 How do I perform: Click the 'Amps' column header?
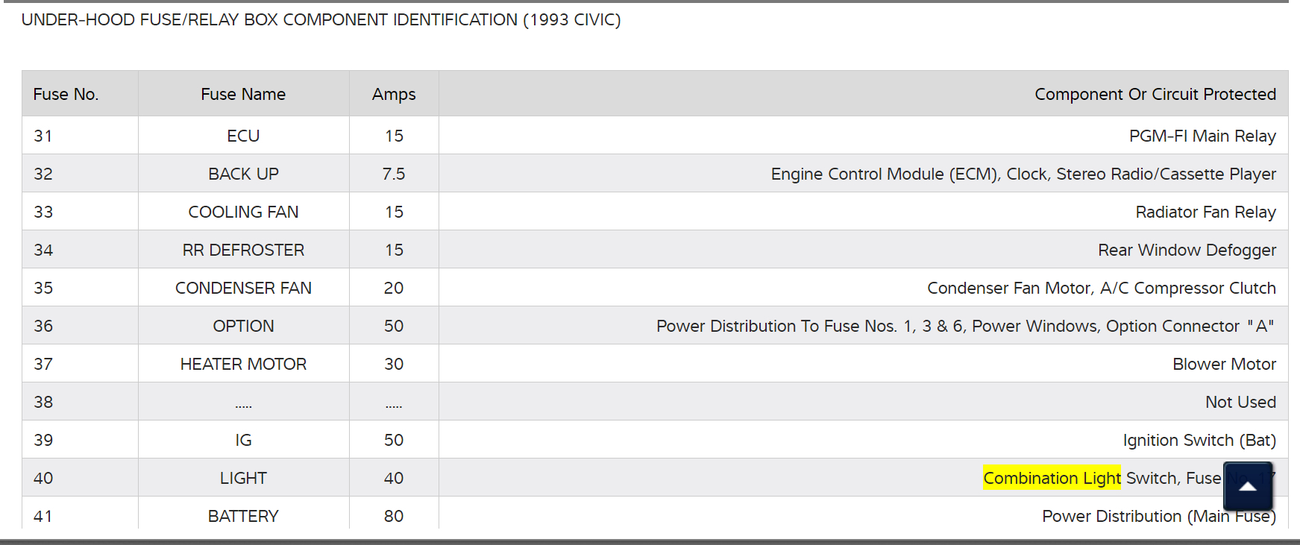[x=394, y=94]
